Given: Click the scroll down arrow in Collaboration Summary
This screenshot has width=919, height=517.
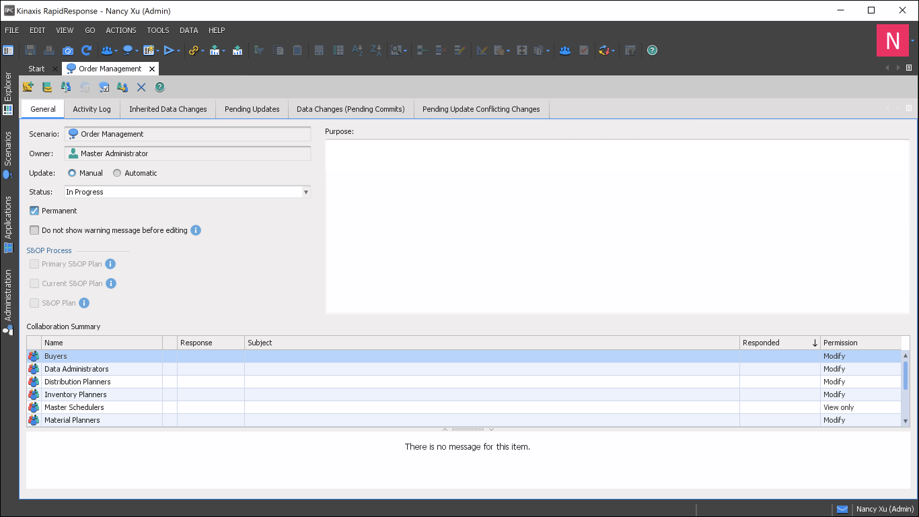Looking at the screenshot, I should [x=906, y=421].
